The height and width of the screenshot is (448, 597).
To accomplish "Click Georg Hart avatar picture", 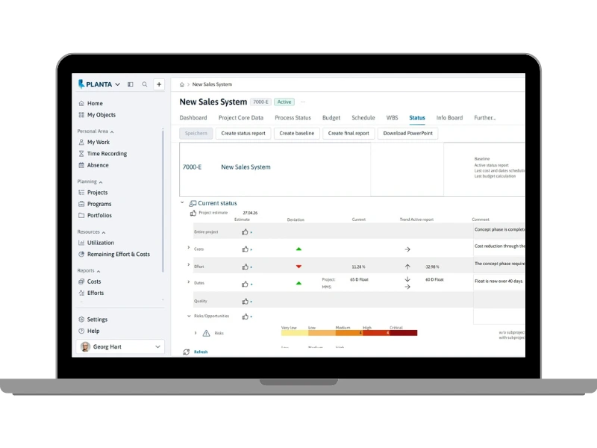I will pyautogui.click(x=85, y=346).
